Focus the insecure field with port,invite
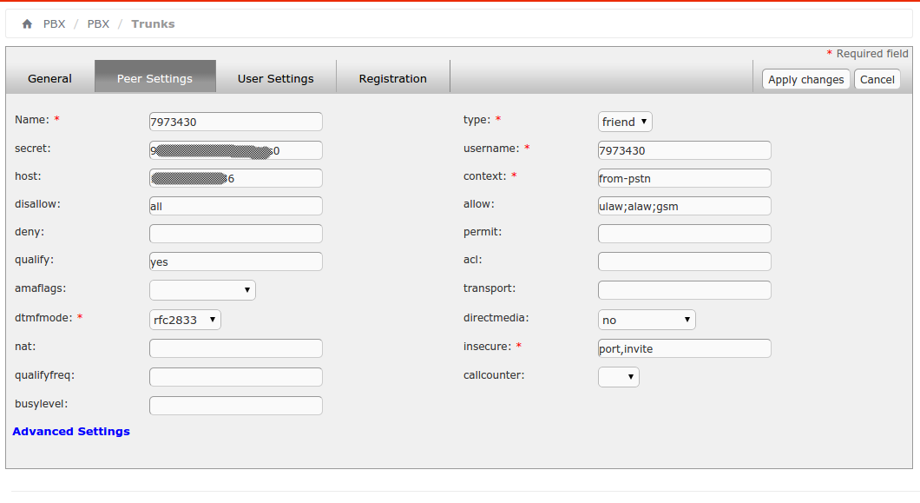 point(684,348)
